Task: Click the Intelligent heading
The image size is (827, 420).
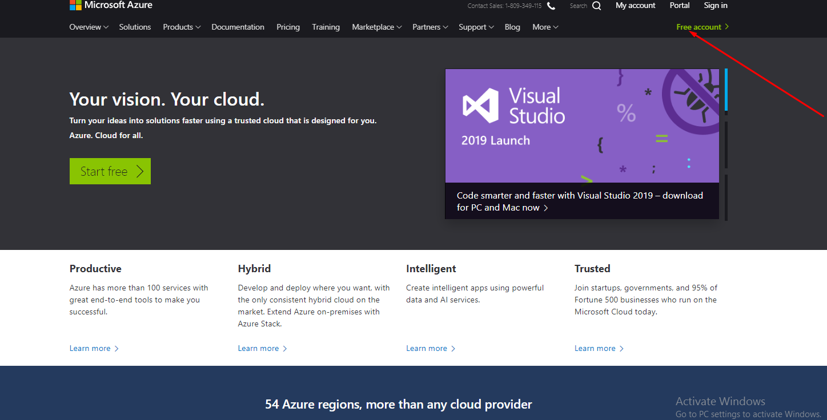Action: pyautogui.click(x=431, y=269)
